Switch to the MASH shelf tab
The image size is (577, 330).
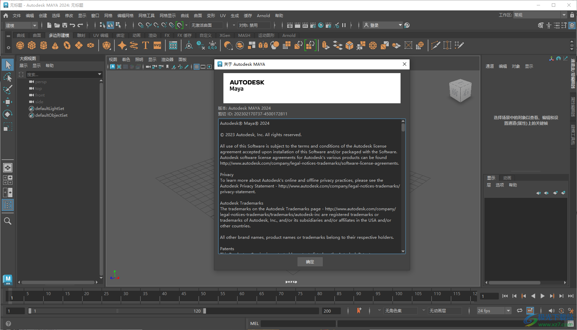[x=244, y=35]
